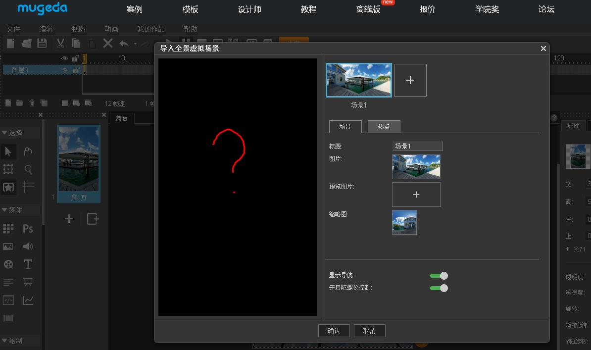Toggle all-layers lock in timeline header
Viewport: 591px width, 350px height.
75,58
